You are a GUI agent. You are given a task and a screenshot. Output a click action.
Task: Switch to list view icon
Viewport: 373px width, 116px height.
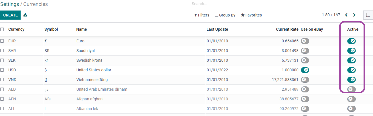(368, 15)
